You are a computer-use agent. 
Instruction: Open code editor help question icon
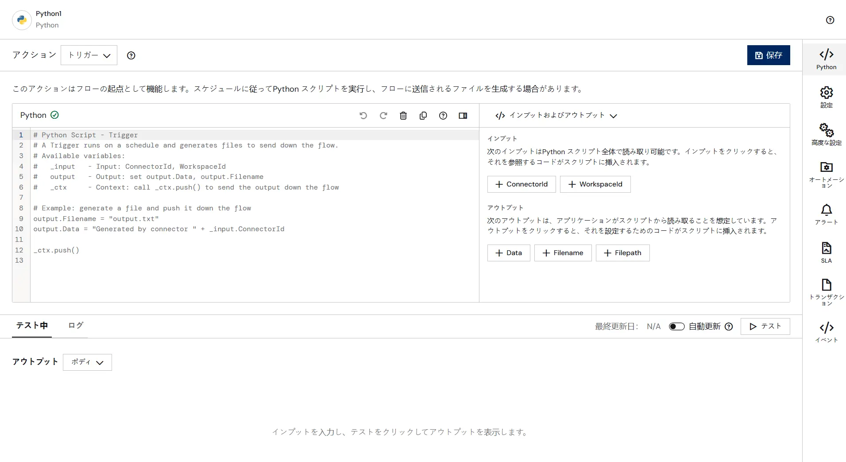[x=443, y=116]
